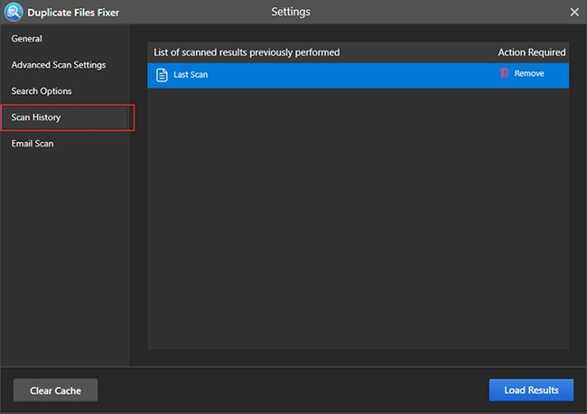Click the Clear Cache button
587x414 pixels.
click(x=55, y=390)
